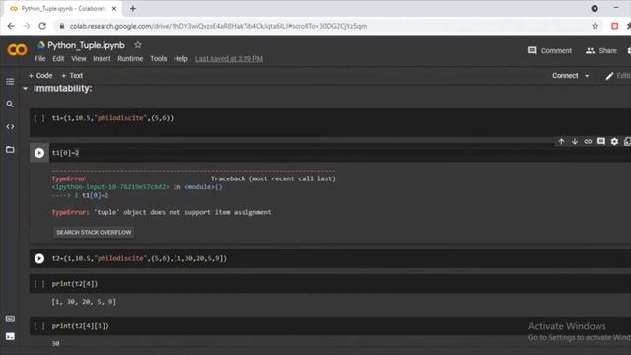
Task: Click the browser forward arrow
Action: pyautogui.click(x=27, y=26)
